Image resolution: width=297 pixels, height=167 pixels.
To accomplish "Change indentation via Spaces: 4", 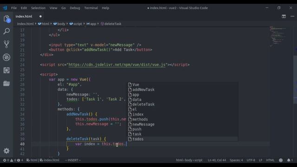I will click(x=236, y=160).
